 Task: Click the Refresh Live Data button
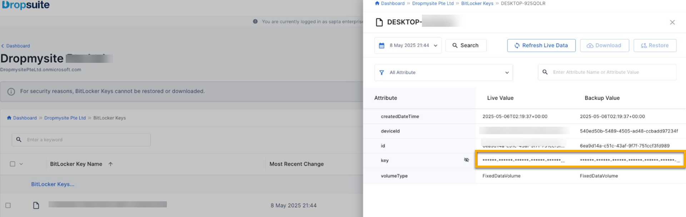pos(541,46)
